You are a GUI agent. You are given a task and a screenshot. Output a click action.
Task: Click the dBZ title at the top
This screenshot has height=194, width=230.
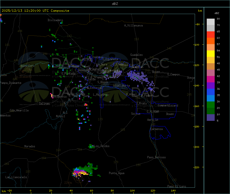pyautogui.click(x=115, y=4)
